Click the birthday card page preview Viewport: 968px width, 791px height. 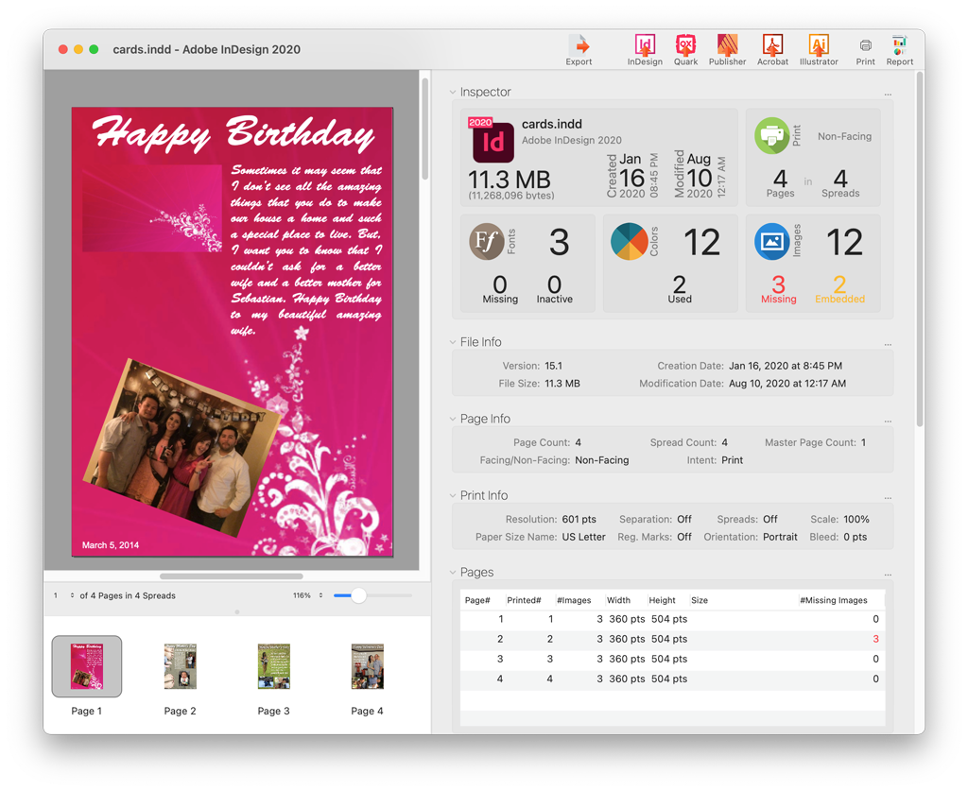pos(233,332)
